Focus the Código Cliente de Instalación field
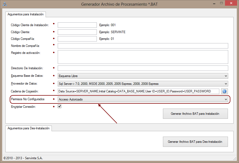The width and height of the screenshot is (239, 163). tap(77, 25)
